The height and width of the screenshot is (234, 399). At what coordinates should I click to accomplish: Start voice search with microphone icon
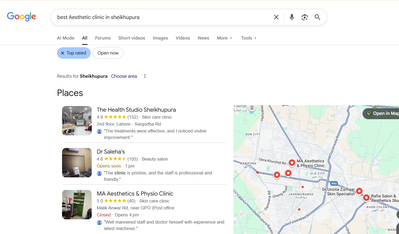[292, 17]
